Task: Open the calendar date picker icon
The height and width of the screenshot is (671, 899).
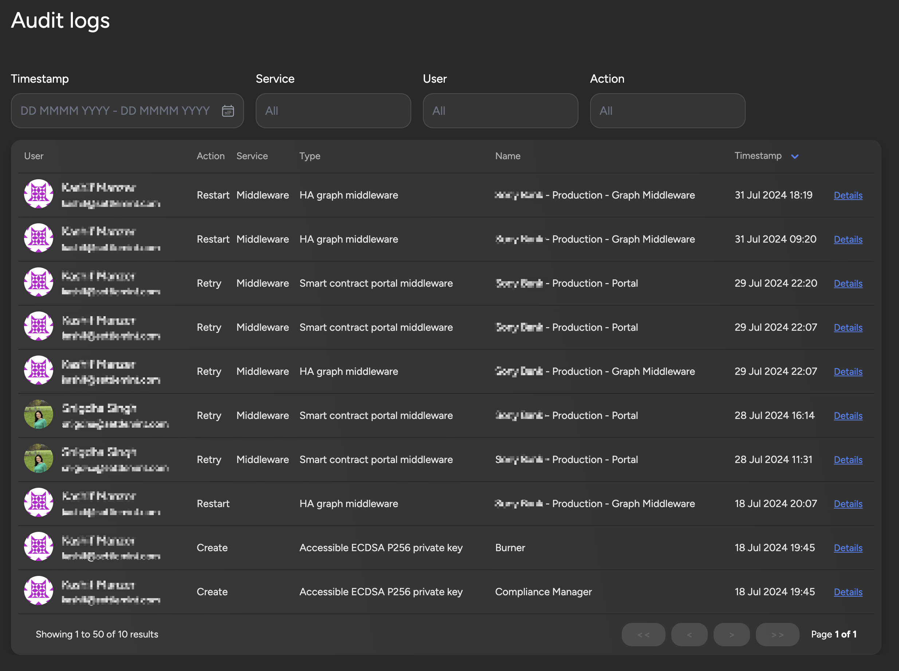Action: click(228, 110)
